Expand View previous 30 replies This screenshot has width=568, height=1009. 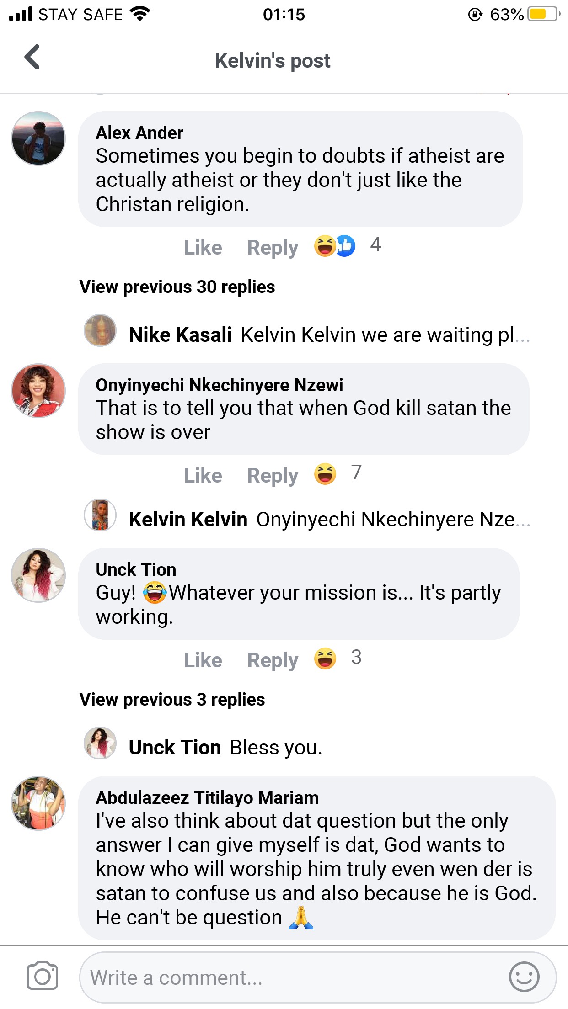click(177, 287)
